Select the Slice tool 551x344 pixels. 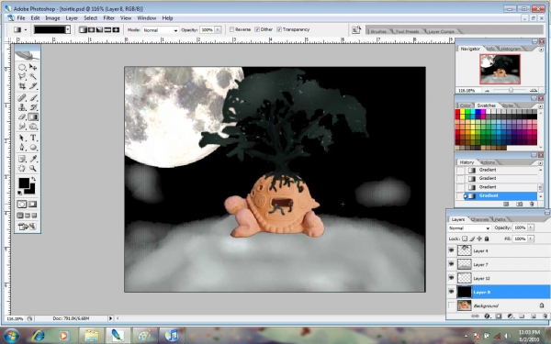pos(33,85)
